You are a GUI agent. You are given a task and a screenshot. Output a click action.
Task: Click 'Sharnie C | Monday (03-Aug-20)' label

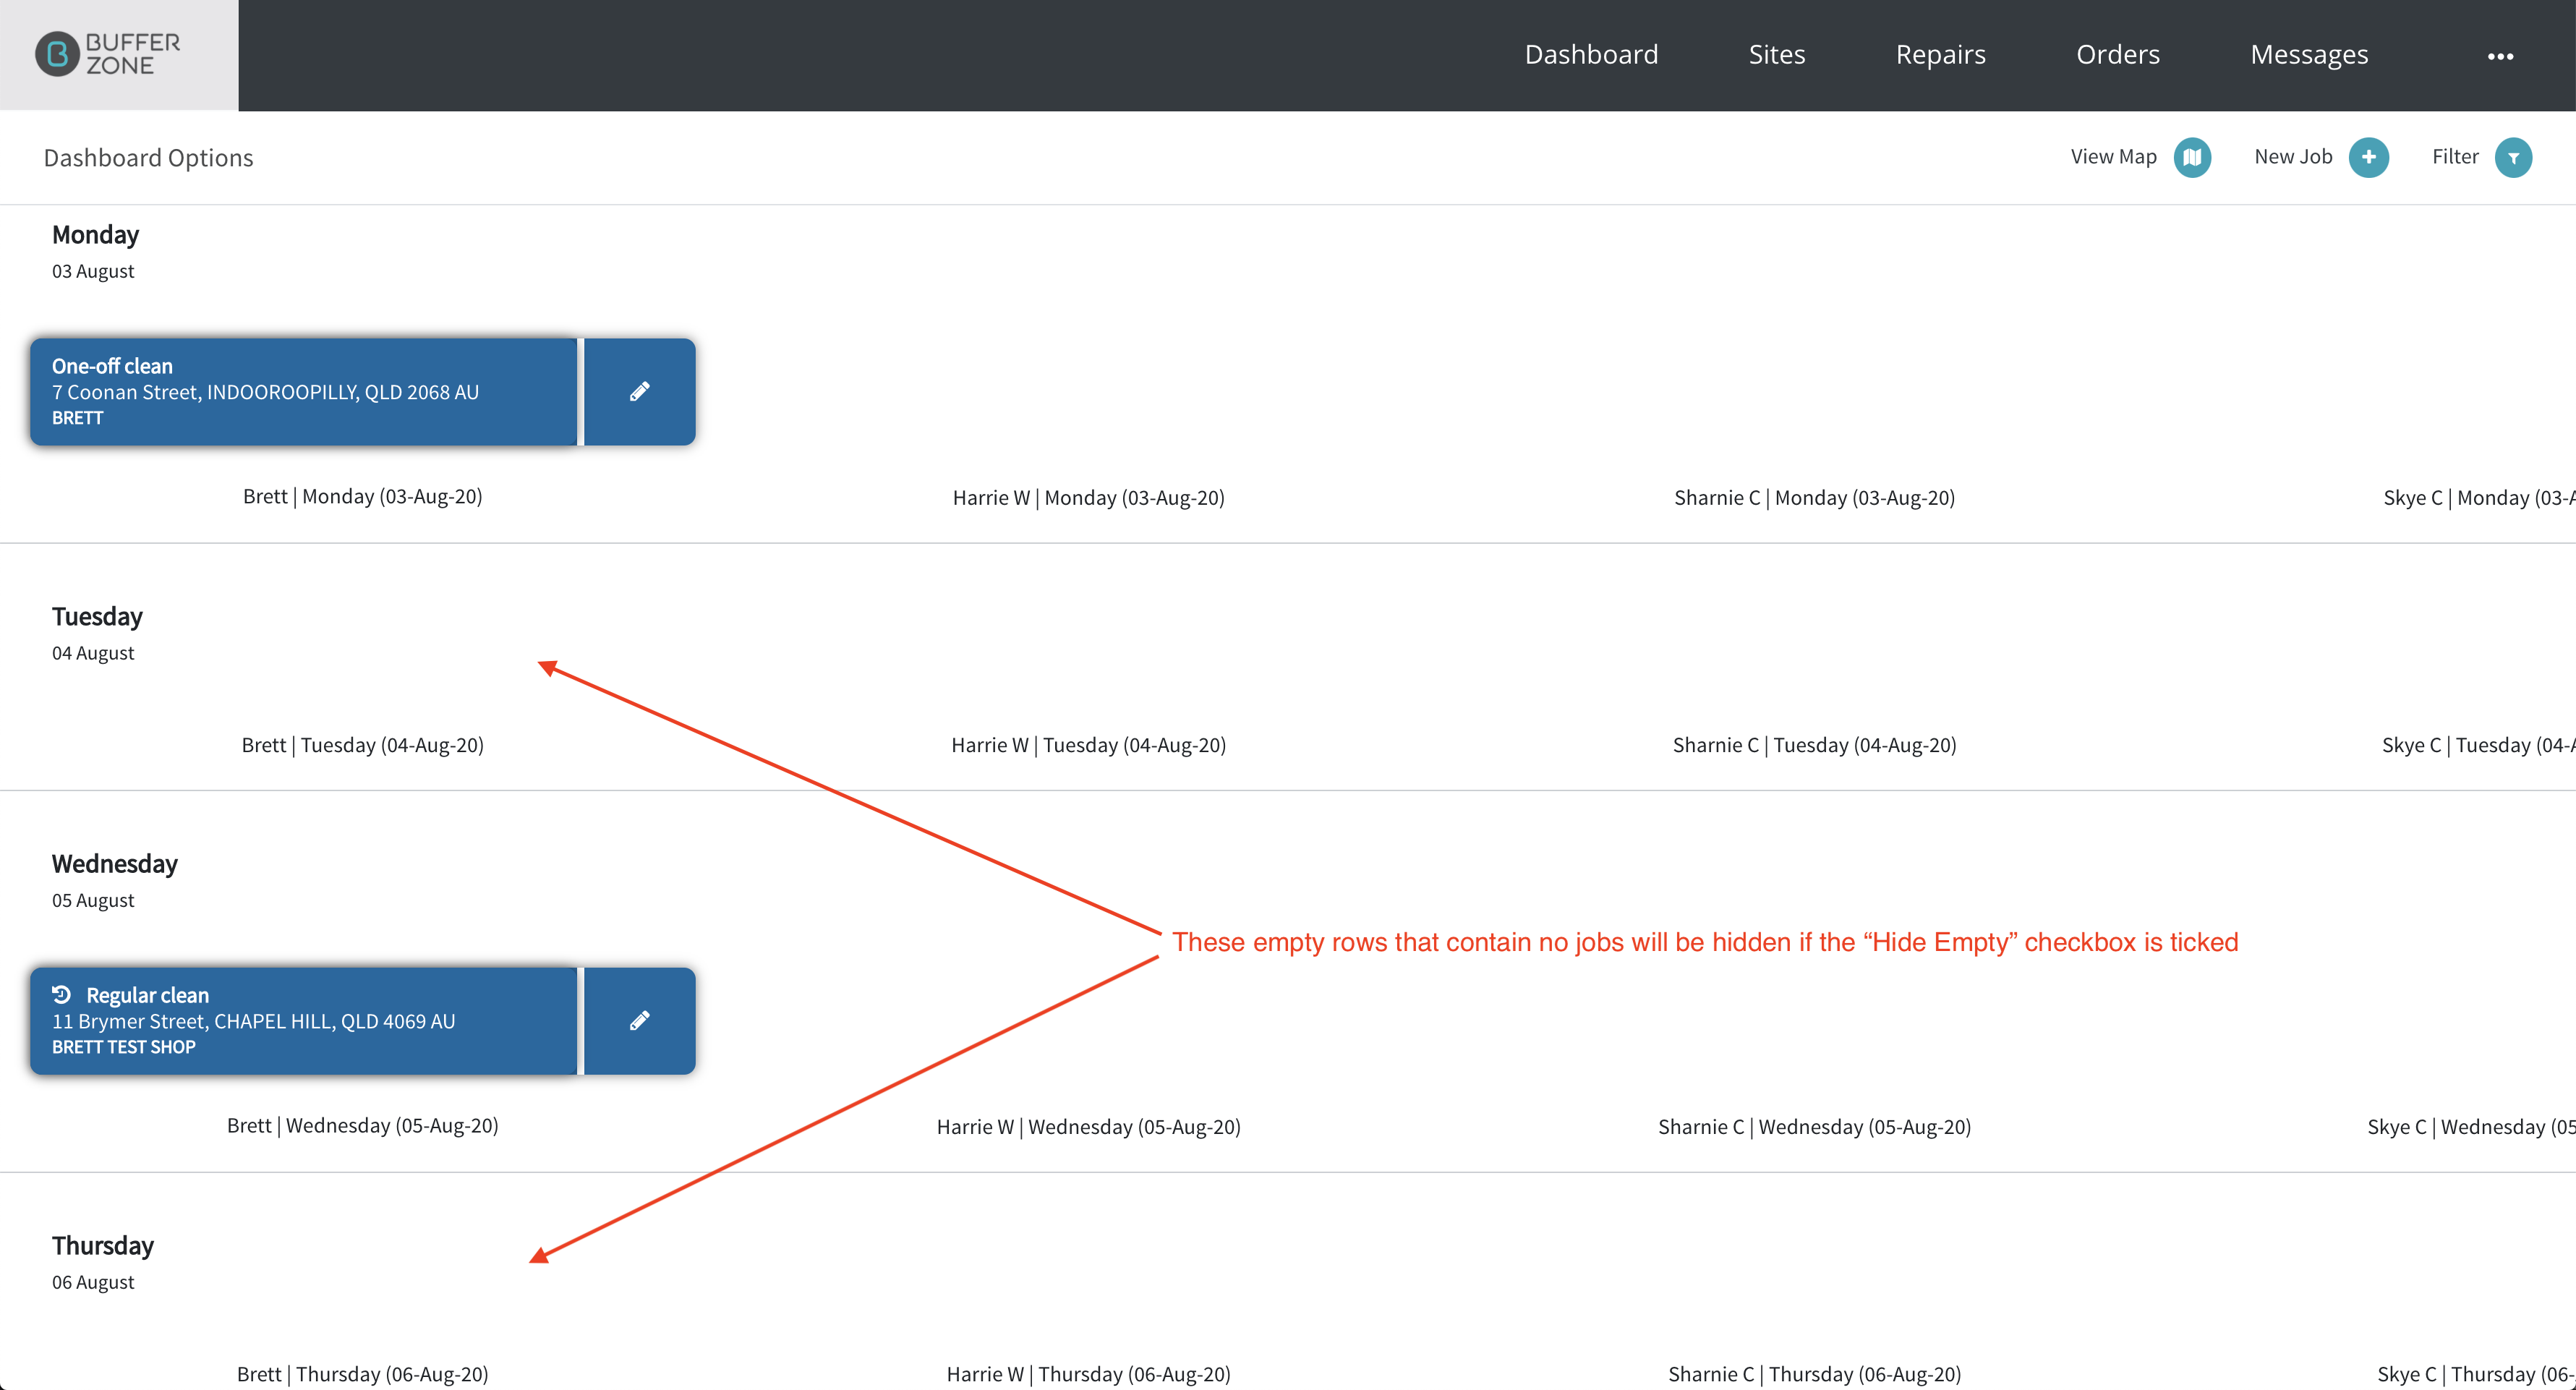tap(1814, 498)
